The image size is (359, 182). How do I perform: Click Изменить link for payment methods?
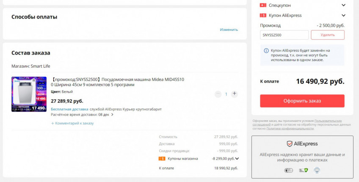tap(229, 30)
